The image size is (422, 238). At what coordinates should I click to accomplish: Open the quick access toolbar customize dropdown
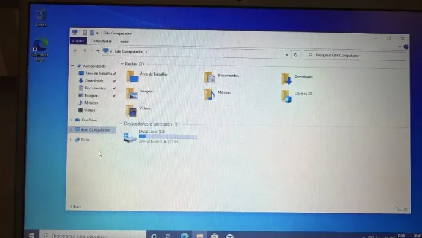click(98, 33)
